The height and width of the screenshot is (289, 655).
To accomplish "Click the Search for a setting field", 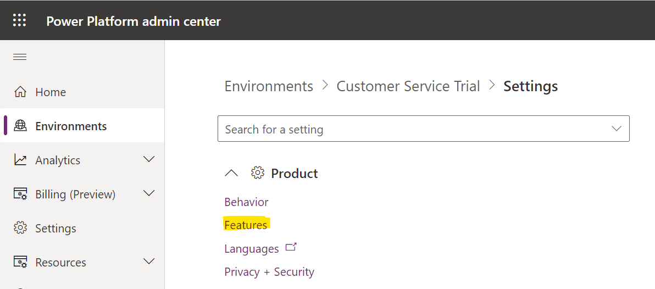I will [424, 129].
